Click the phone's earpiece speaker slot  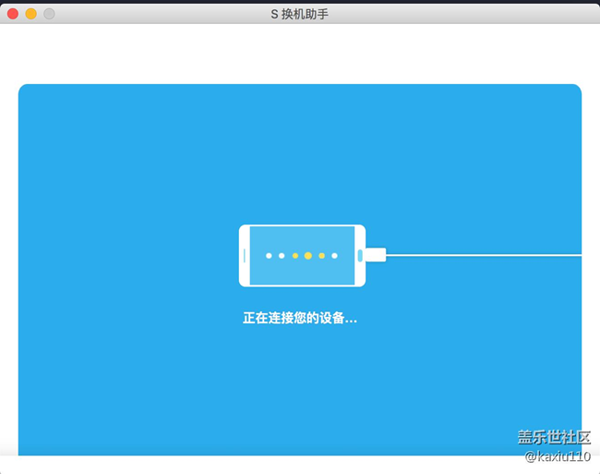245,255
